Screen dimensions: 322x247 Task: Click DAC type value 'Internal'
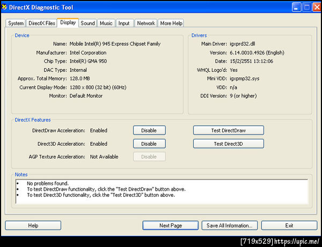point(78,70)
